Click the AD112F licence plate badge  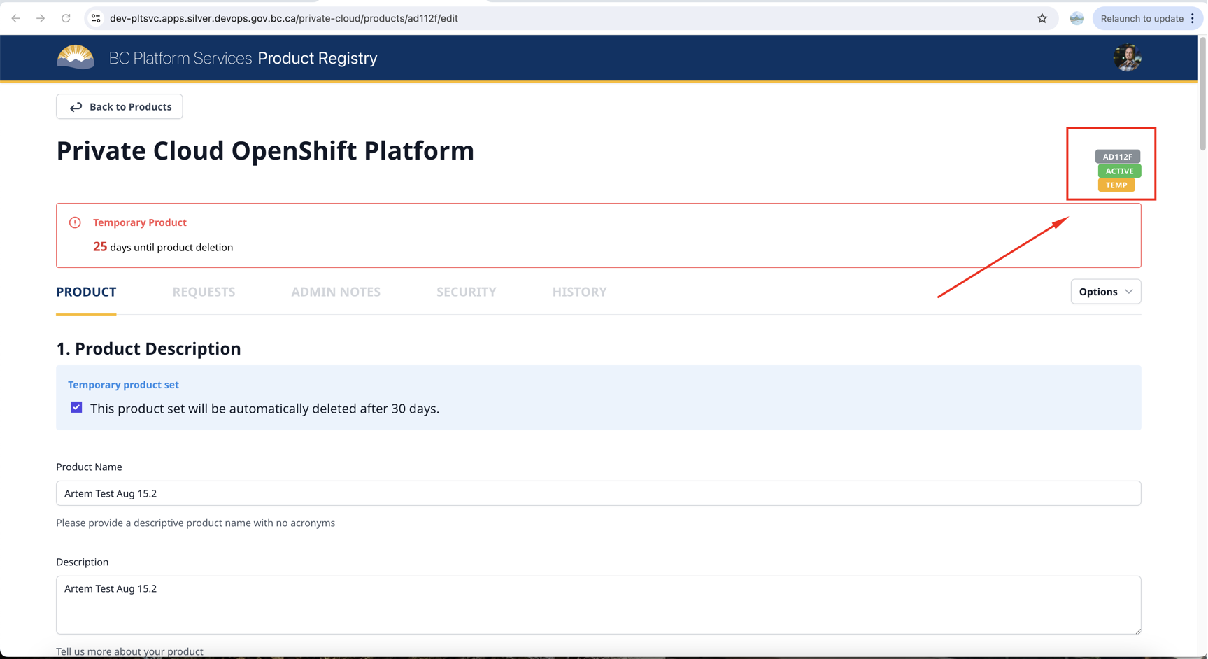tap(1117, 157)
